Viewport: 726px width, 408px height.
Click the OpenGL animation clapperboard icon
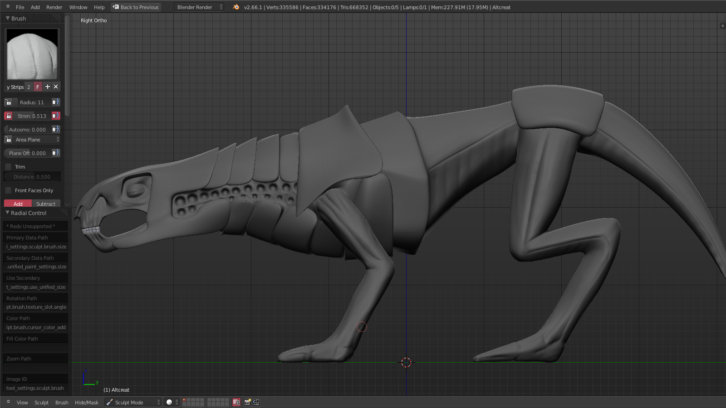[256, 402]
